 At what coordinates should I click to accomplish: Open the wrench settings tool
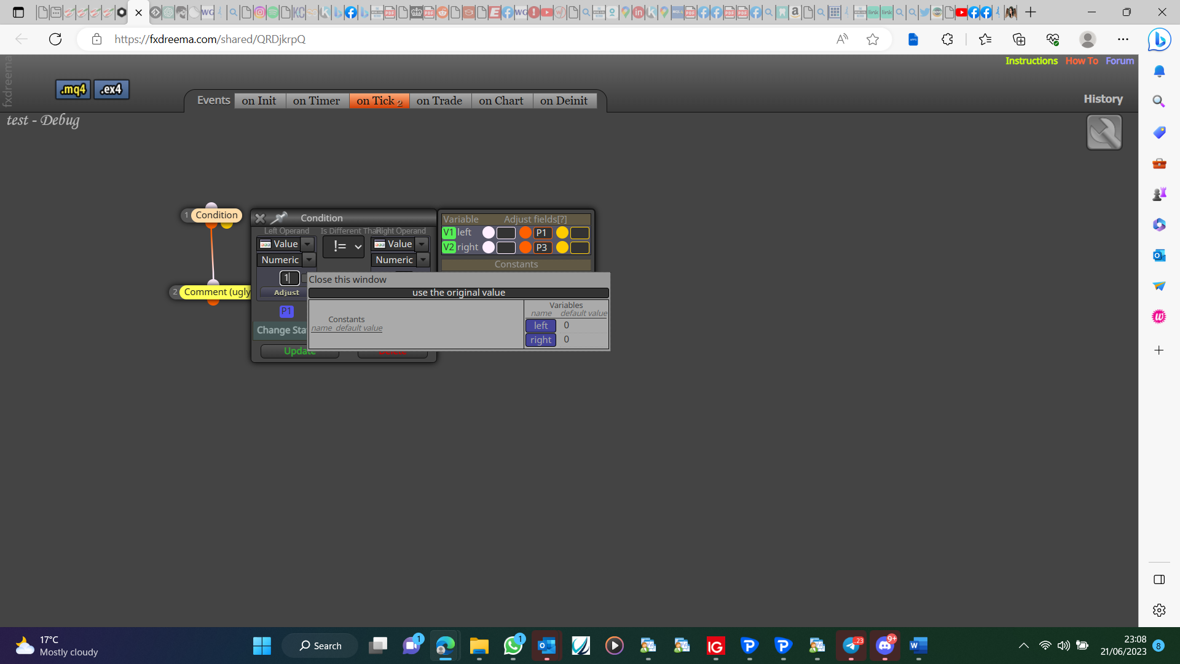(x=1104, y=132)
